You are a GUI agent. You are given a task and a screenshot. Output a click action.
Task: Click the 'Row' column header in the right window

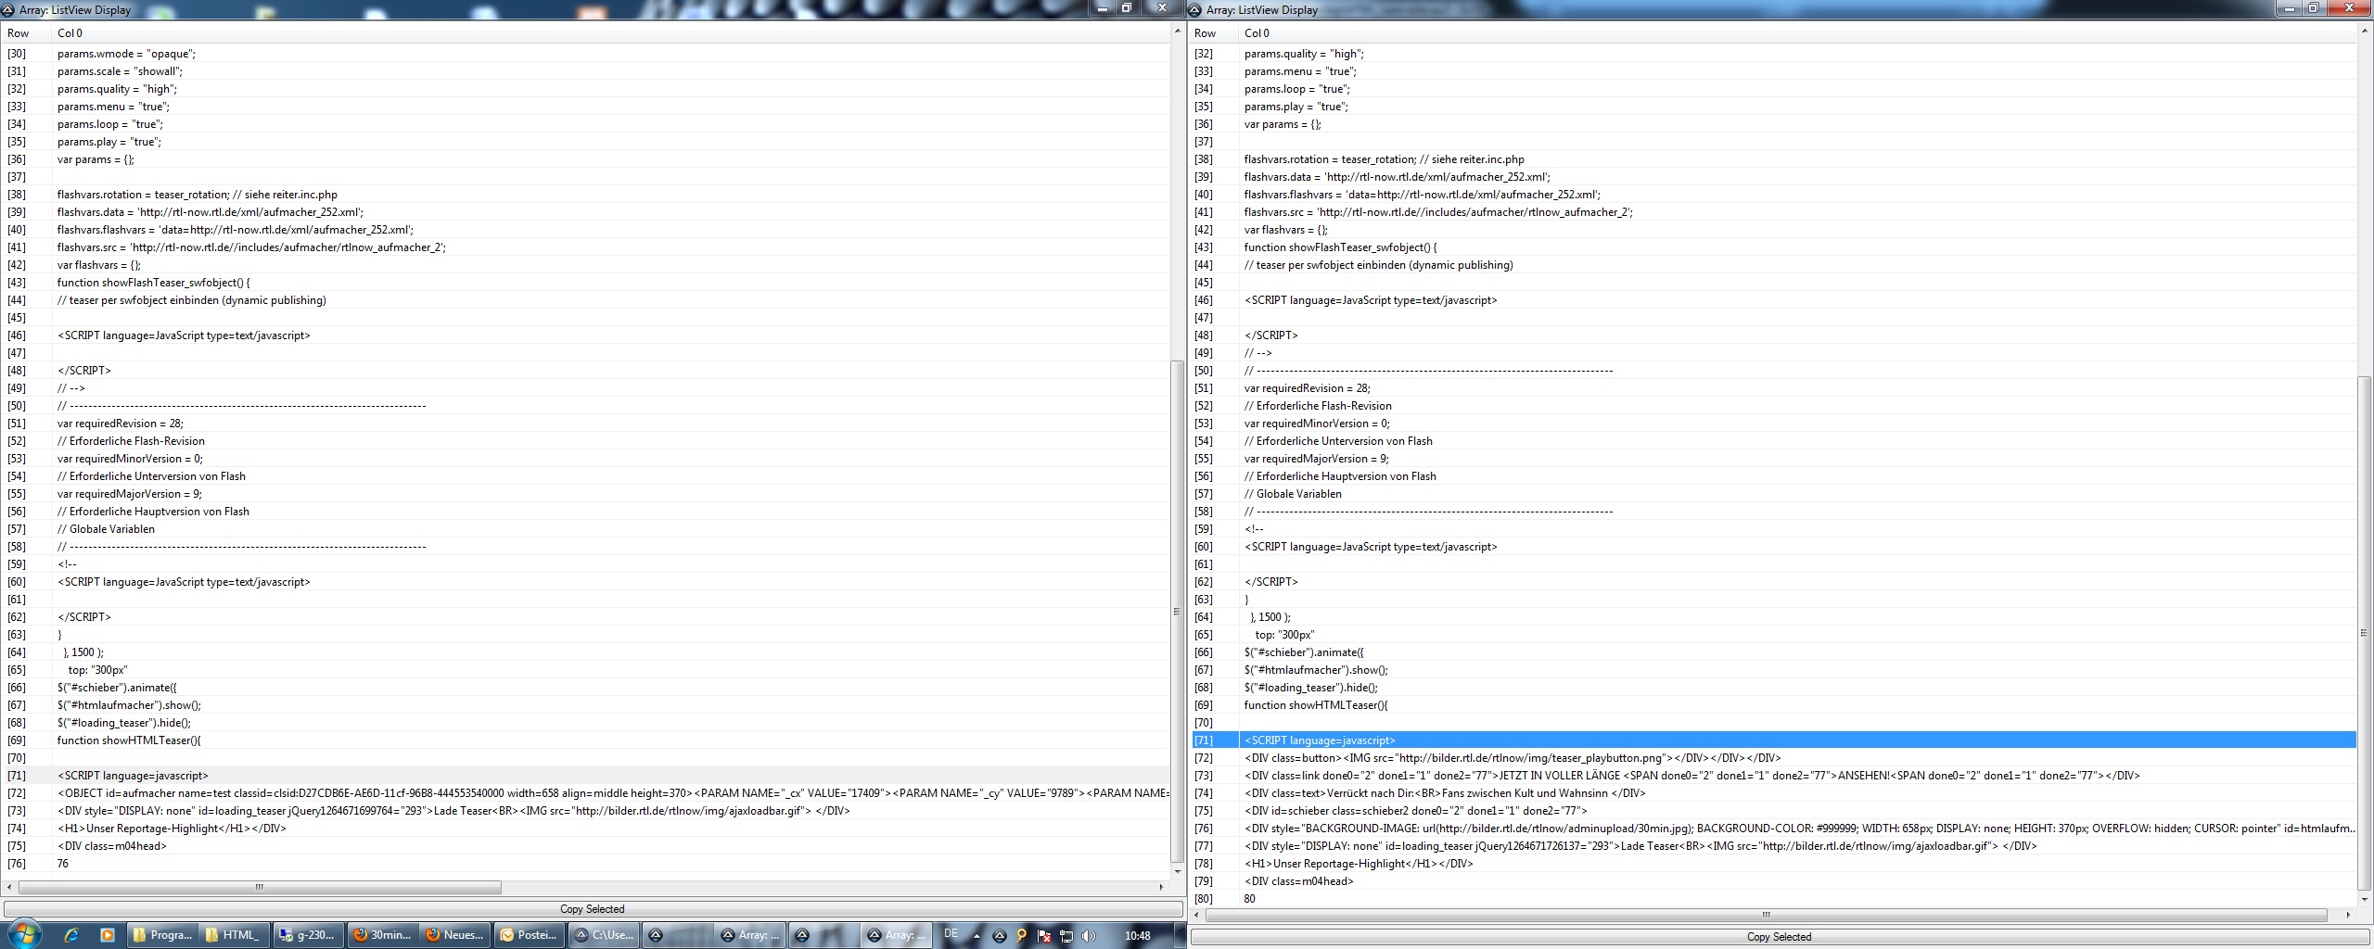1205,33
